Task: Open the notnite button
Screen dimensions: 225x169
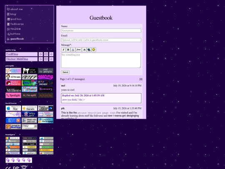Action: (46, 95)
